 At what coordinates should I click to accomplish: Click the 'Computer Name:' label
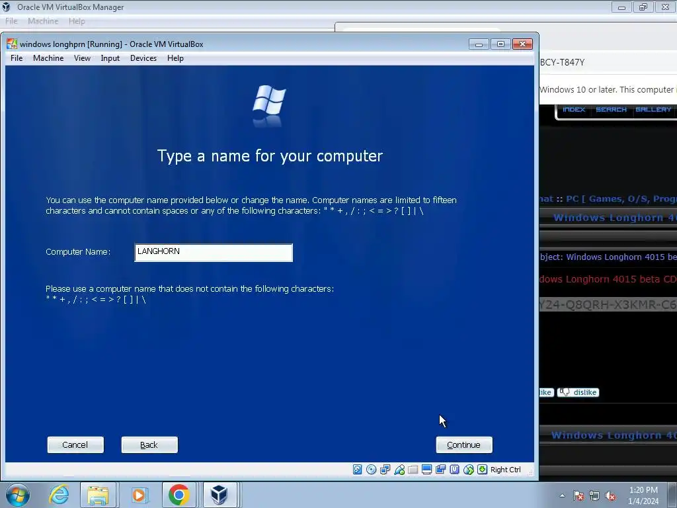pos(78,252)
